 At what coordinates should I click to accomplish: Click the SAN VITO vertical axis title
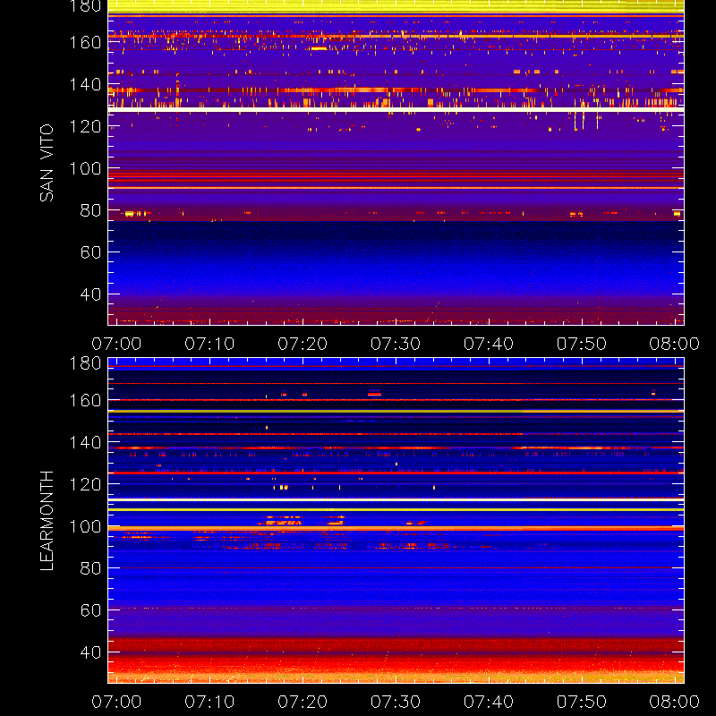[x=47, y=163]
